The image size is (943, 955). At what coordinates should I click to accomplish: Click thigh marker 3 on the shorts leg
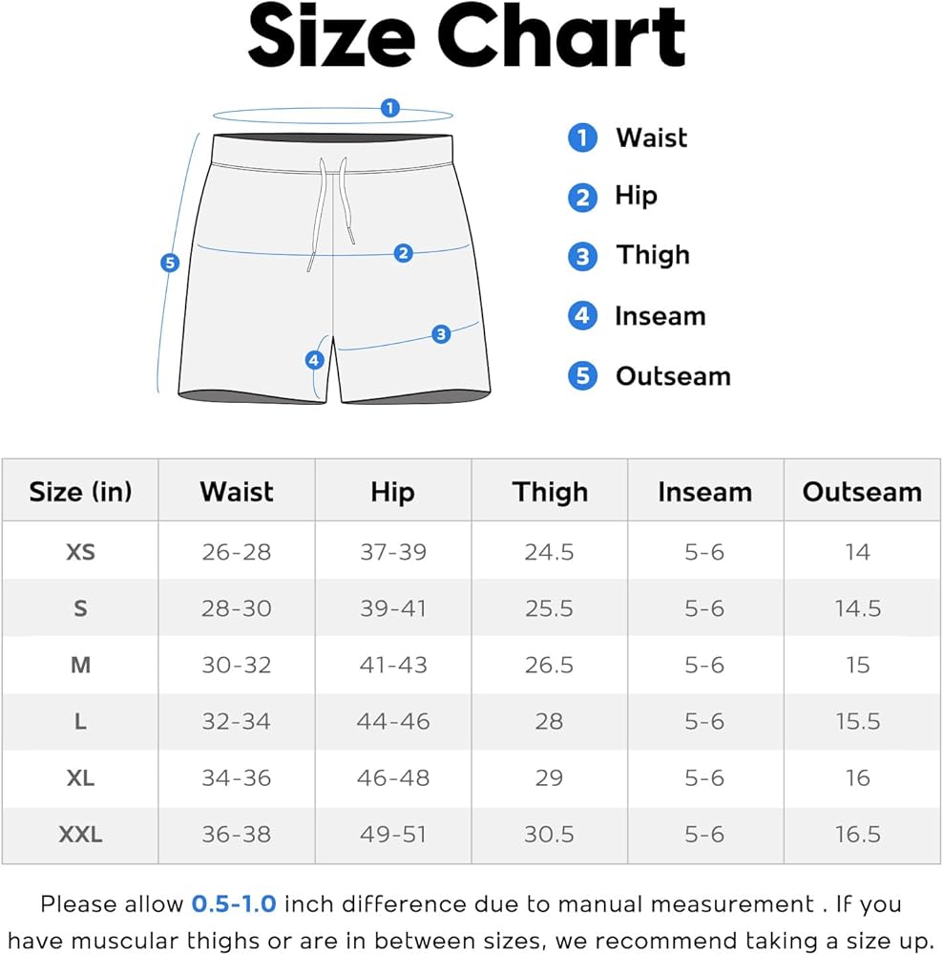(441, 334)
